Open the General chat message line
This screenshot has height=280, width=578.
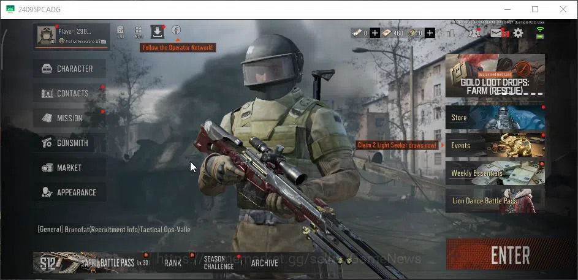tap(114, 230)
